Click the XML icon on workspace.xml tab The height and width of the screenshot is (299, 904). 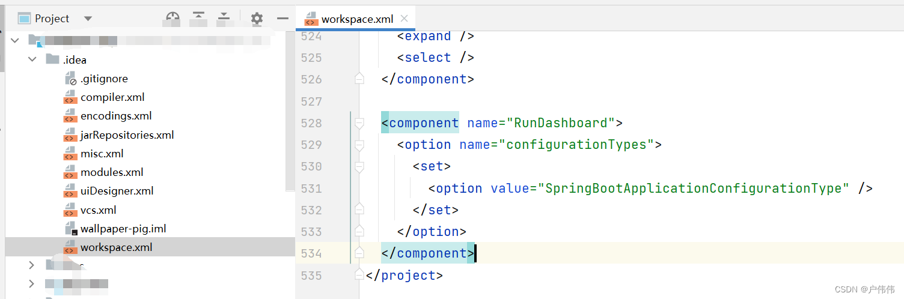[311, 19]
